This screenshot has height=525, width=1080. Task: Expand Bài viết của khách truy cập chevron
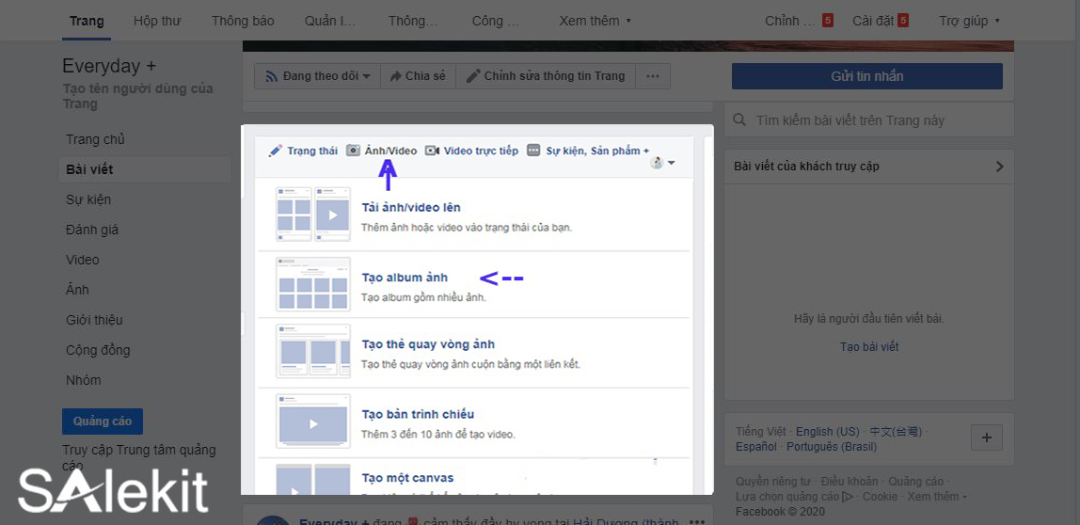(999, 166)
